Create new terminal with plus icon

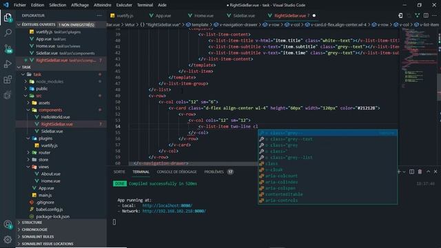(x=399, y=172)
